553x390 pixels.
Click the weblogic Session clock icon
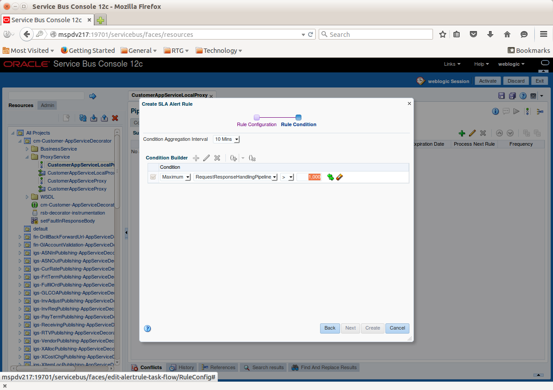421,81
